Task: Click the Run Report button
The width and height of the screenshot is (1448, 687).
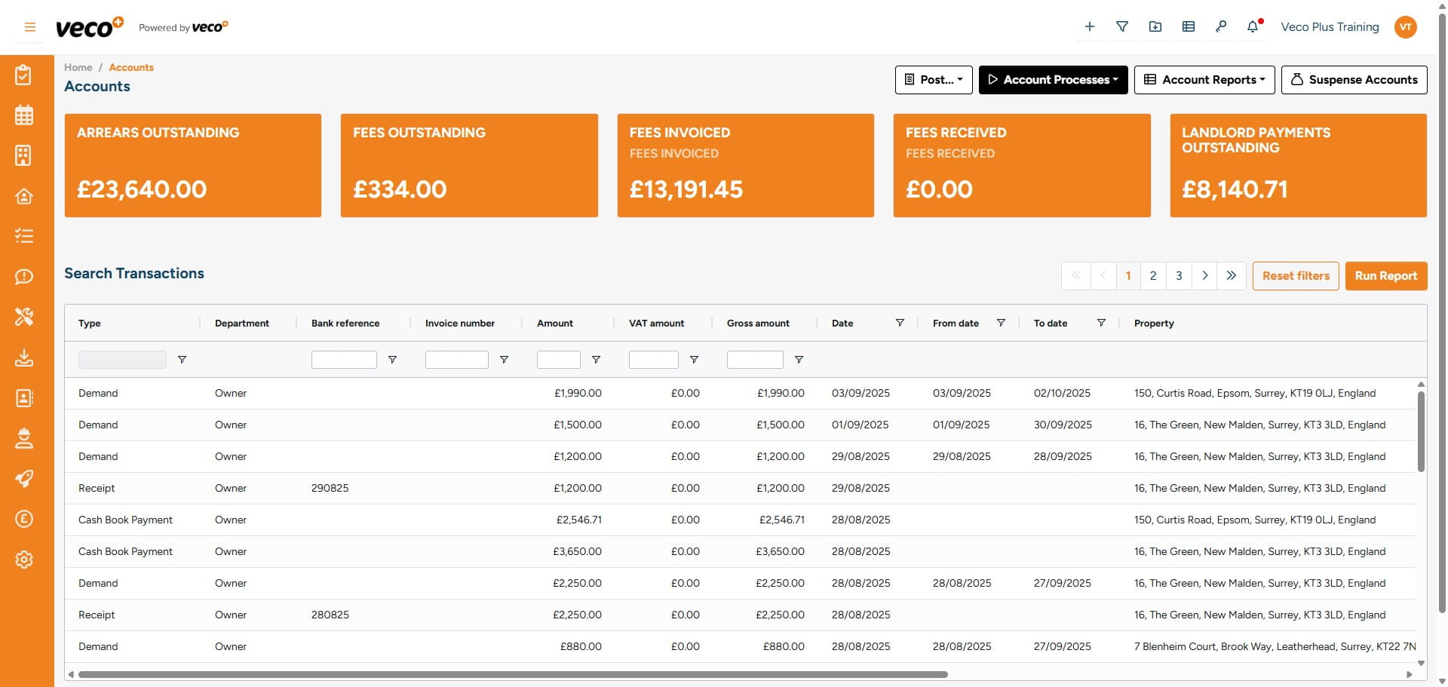Action: pos(1385,276)
